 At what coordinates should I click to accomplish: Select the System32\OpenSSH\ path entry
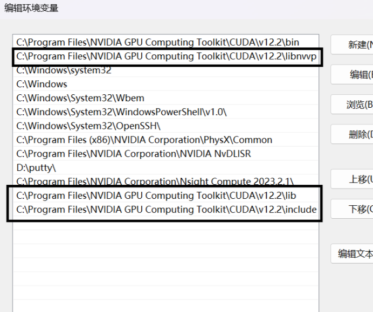coord(166,126)
